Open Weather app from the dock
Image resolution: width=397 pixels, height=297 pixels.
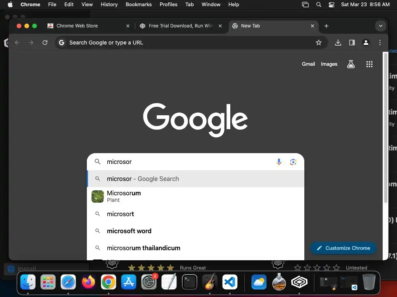[259, 282]
